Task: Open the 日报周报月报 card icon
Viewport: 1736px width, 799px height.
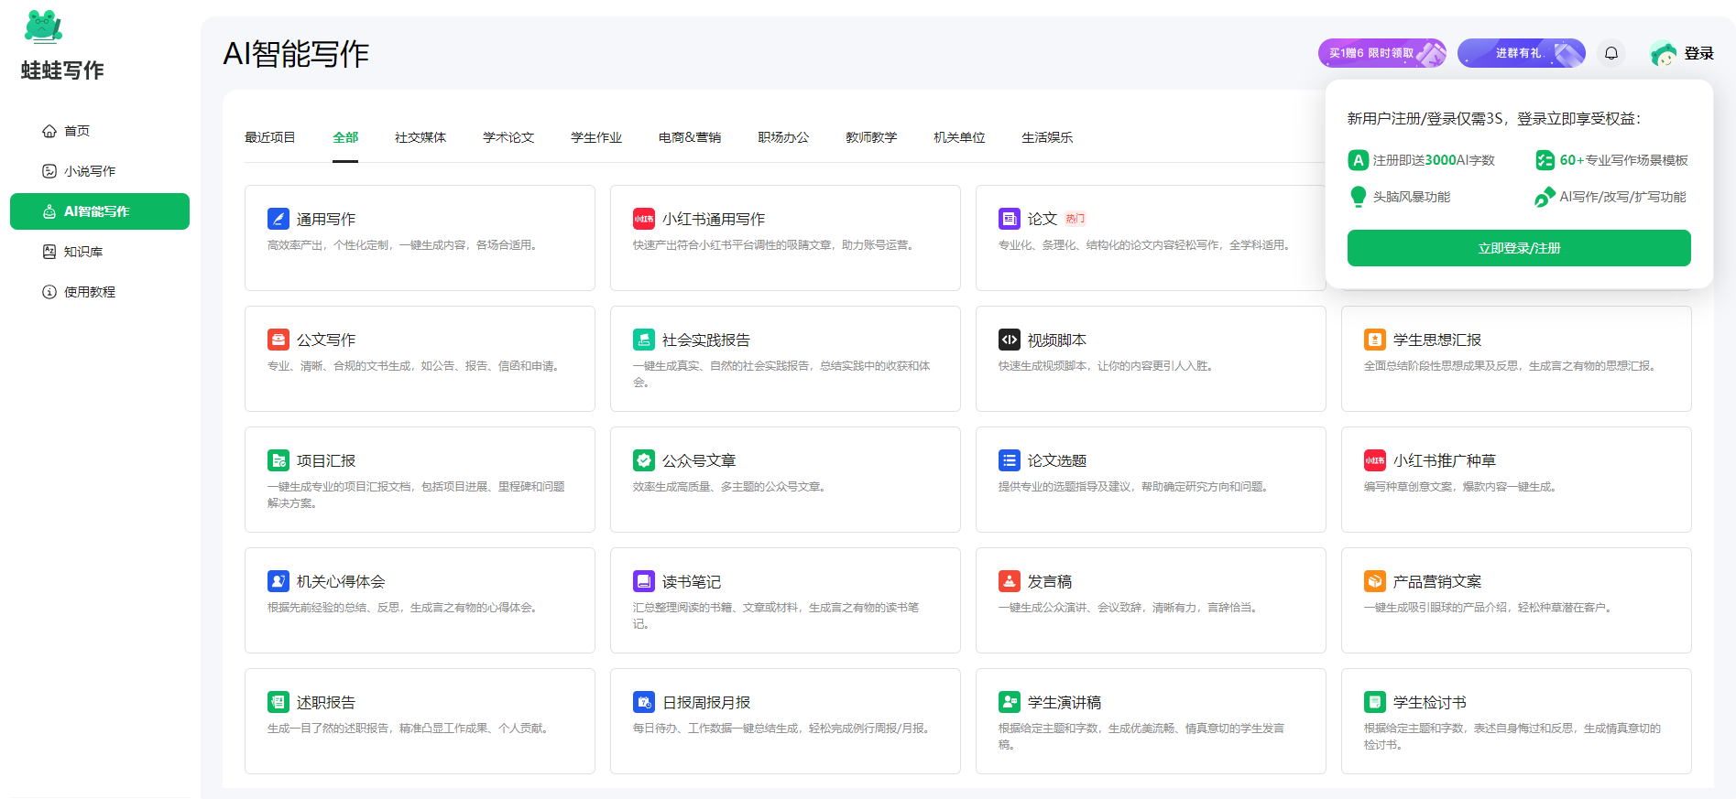Action: point(644,702)
